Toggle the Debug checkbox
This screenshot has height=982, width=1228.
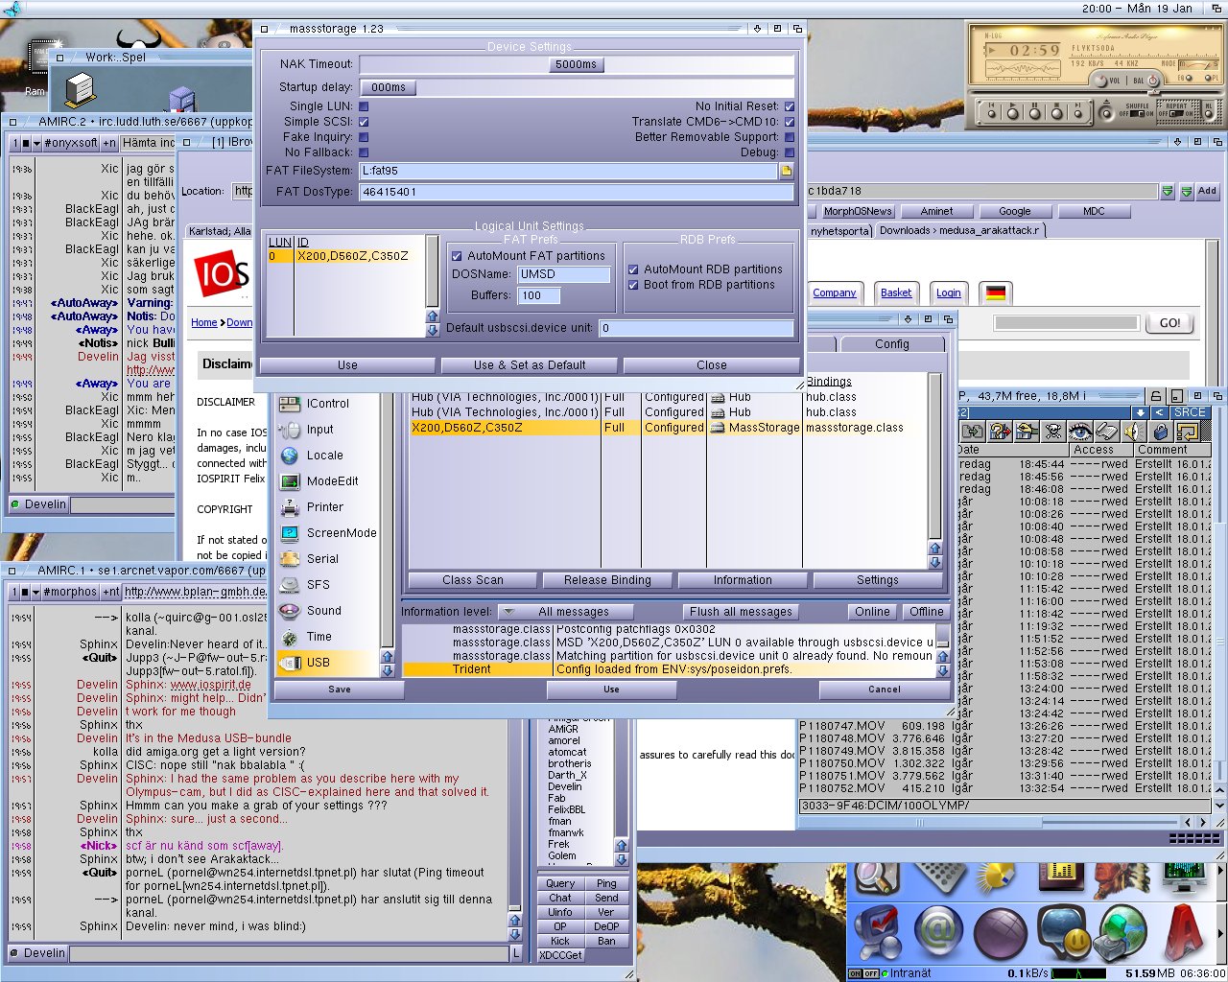pyautogui.click(x=790, y=152)
